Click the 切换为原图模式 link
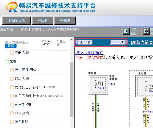The height and width of the screenshot is (128, 153). (x=89, y=53)
